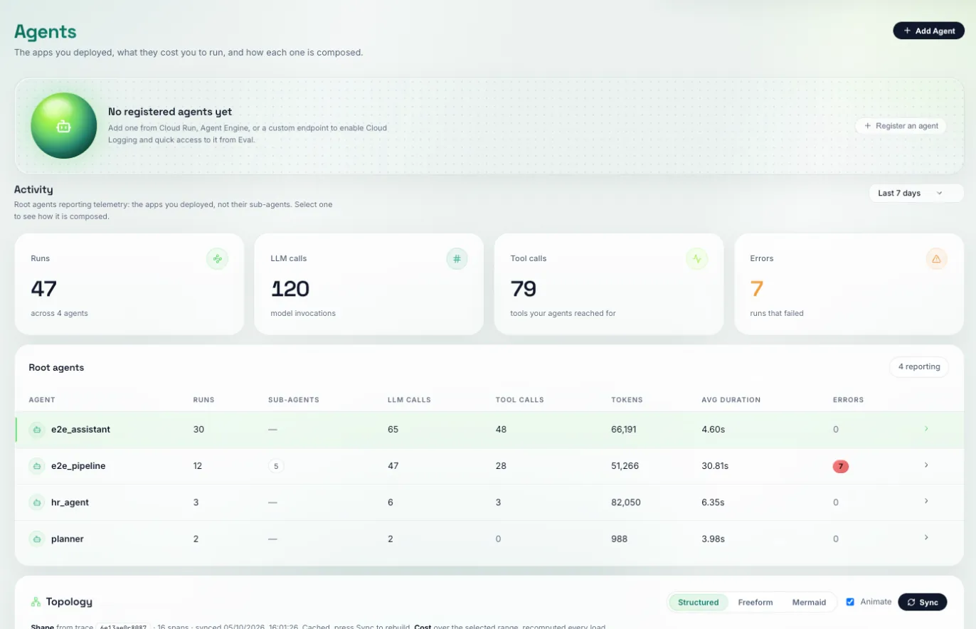Select the e2e_assistant agent name
976x629 pixels.
tap(80, 430)
